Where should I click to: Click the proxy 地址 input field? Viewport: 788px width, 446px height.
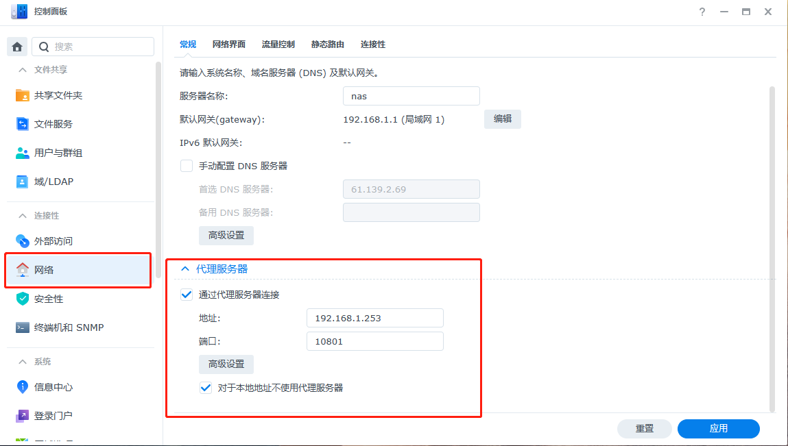[375, 318]
